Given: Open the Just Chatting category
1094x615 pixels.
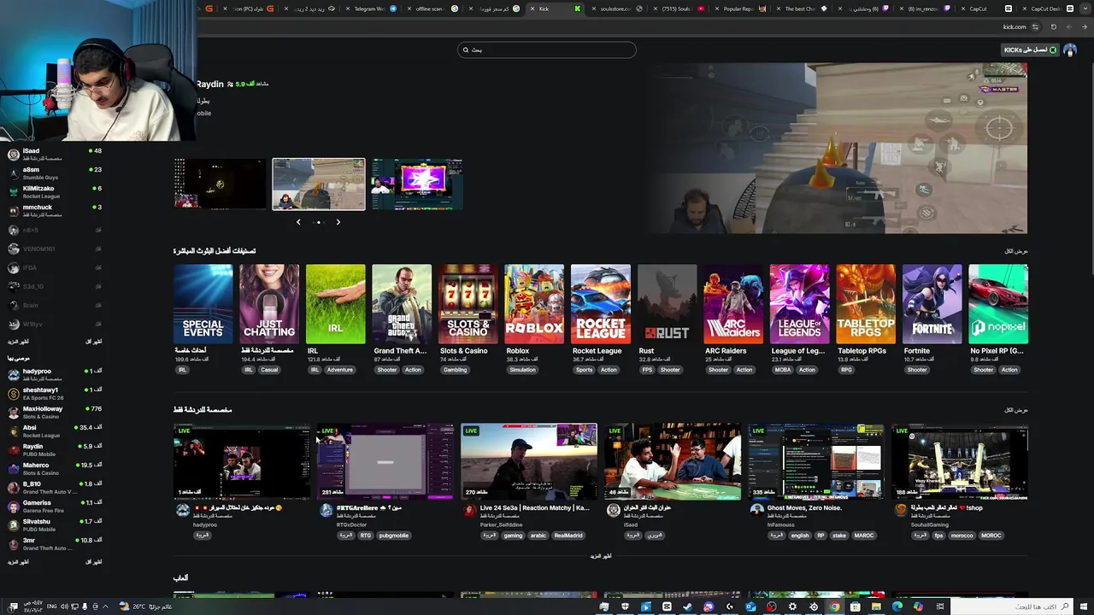Looking at the screenshot, I should [x=269, y=304].
